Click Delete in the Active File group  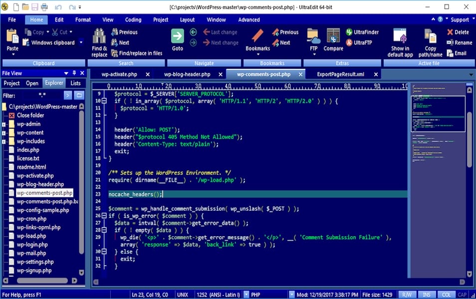tap(458, 32)
